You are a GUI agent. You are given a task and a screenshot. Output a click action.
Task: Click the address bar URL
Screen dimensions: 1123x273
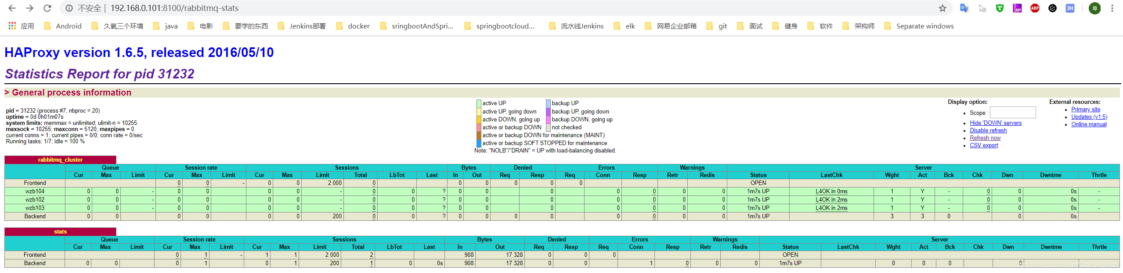pyautogui.click(x=174, y=8)
